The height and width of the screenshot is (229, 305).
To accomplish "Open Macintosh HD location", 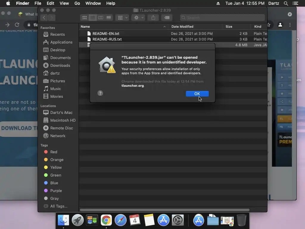I will tap(63, 120).
